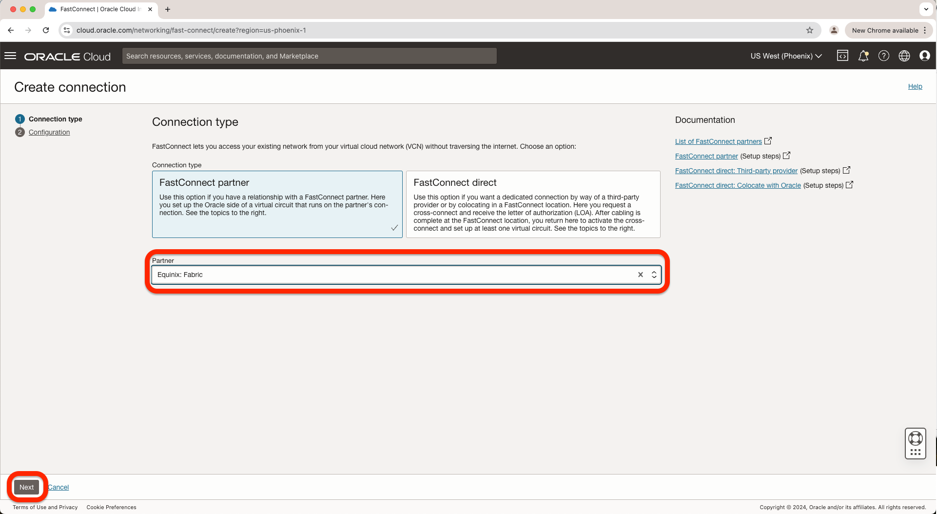937x514 pixels.
Task: Open the floating support lifesaver widget
Action: point(916,443)
